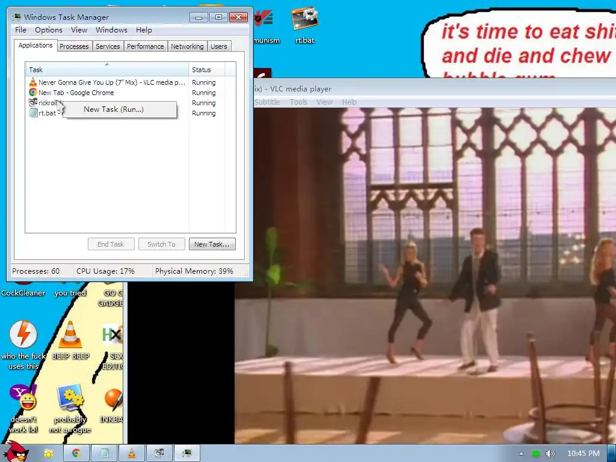
Task: Click the Show Desktop button on taskbar
Action: click(x=612, y=454)
